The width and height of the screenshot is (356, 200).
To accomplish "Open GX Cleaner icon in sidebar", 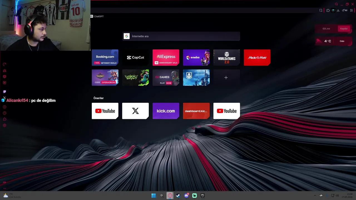I will (4, 71).
